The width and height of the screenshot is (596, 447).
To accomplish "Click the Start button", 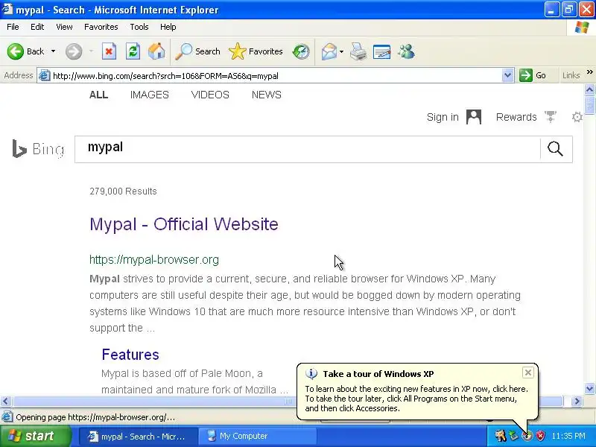I will point(35,436).
